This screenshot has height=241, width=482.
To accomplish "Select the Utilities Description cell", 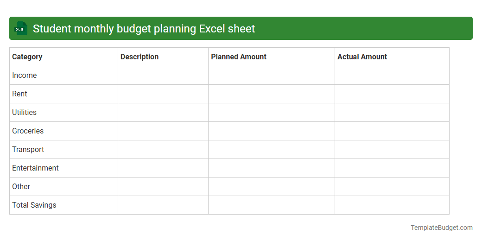I will coord(163,113).
